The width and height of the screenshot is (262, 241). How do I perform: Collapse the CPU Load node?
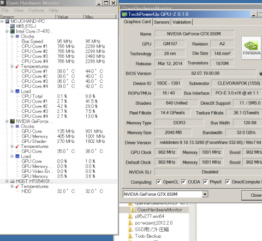click(12, 91)
